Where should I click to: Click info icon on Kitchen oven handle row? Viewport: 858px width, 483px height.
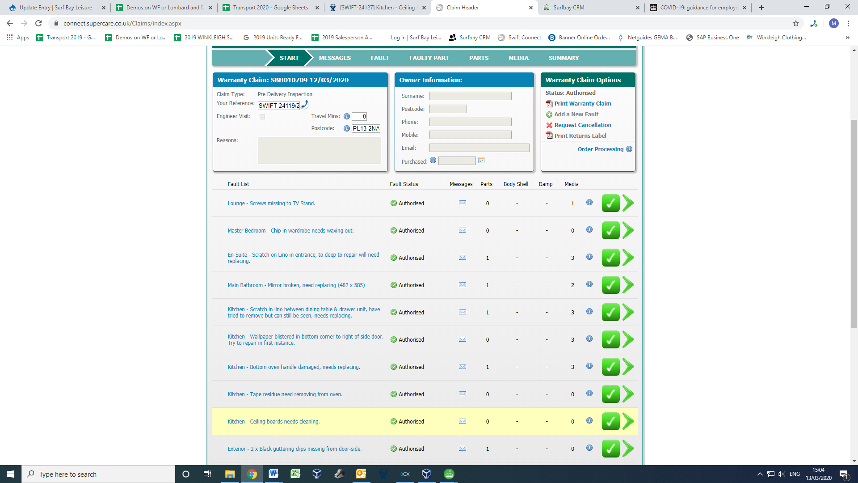(589, 366)
